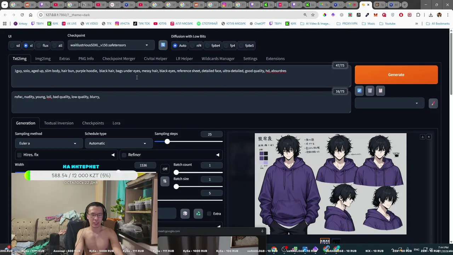Image resolution: width=453 pixels, height=255 pixels.
Task: Download the generated image using preview icon
Action: click(422, 137)
